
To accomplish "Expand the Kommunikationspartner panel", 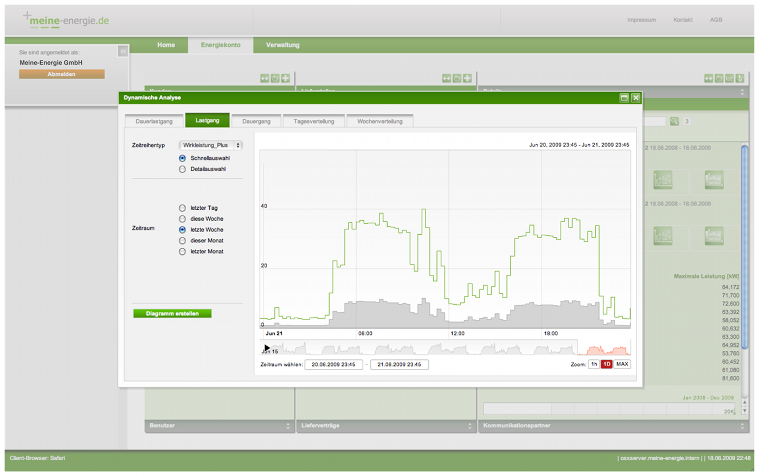I will [x=742, y=426].
